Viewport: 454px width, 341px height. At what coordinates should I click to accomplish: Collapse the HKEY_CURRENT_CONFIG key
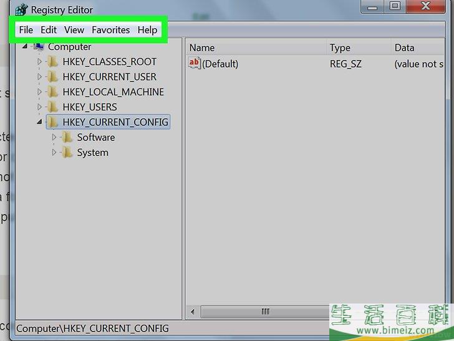point(40,122)
